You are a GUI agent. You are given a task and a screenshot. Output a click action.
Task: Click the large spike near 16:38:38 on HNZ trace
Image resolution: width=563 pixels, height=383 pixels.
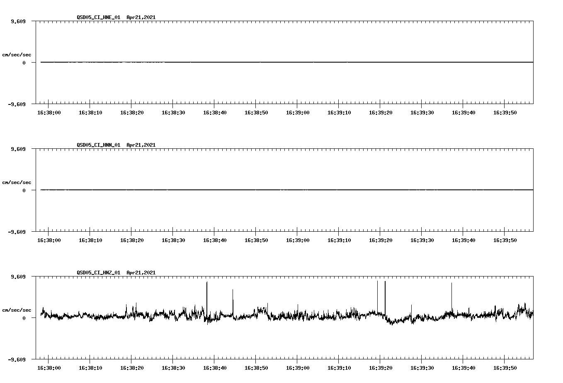(x=207, y=290)
